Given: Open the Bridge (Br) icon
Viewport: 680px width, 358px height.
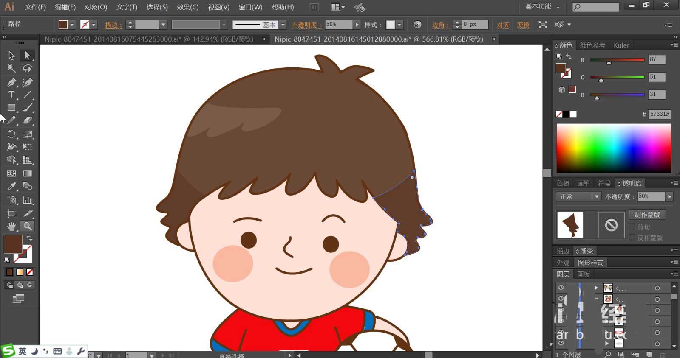Looking at the screenshot, I should [314, 7].
